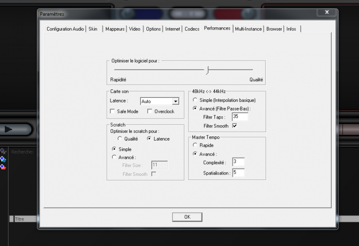Click the Complexité value field

point(238,162)
